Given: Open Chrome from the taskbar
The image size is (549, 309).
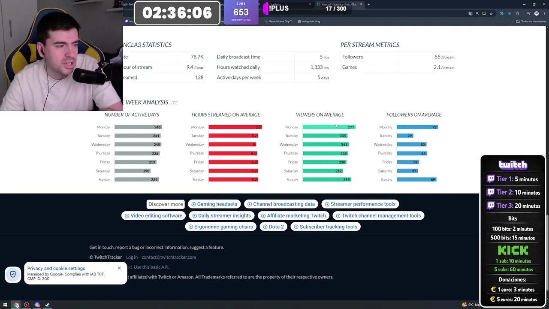Looking at the screenshot, I should coord(16,305).
